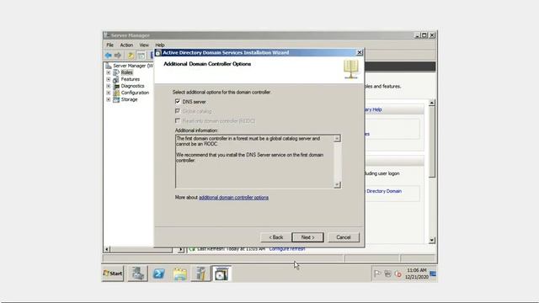Screen dimensions: 539x303
Task: Close the Active Directory installation wizard
Action: coord(360,52)
